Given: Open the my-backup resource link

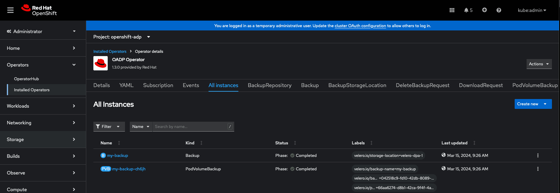Looking at the screenshot, I should [118, 155].
